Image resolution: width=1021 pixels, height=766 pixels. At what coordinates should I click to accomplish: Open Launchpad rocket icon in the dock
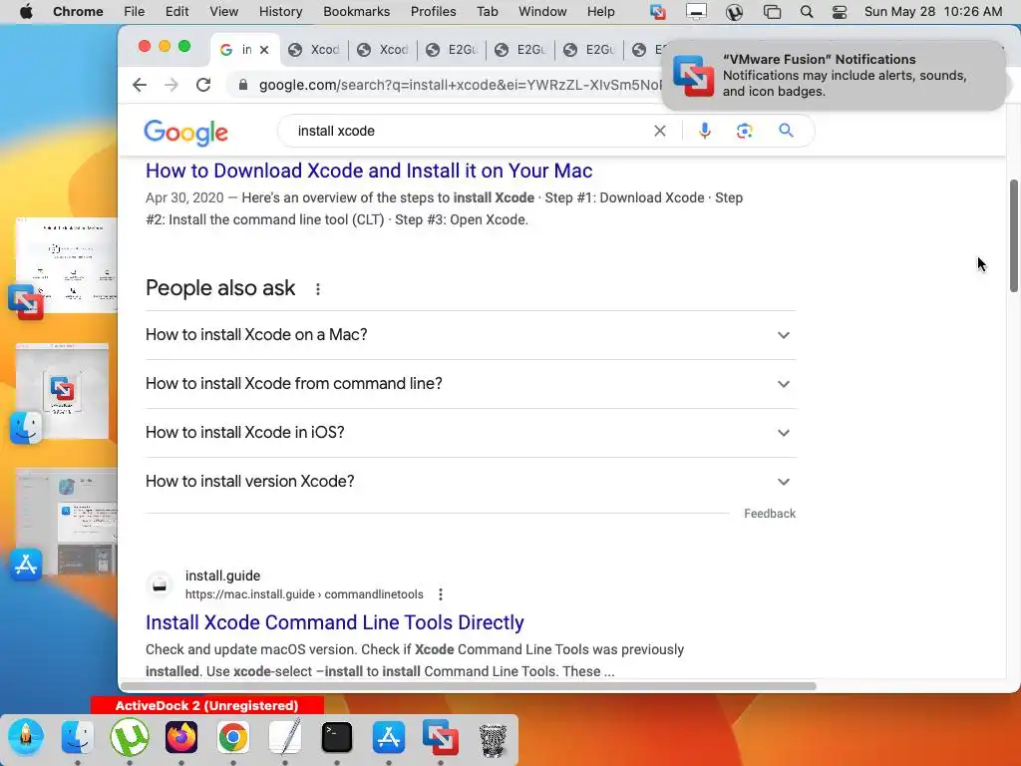(26, 737)
